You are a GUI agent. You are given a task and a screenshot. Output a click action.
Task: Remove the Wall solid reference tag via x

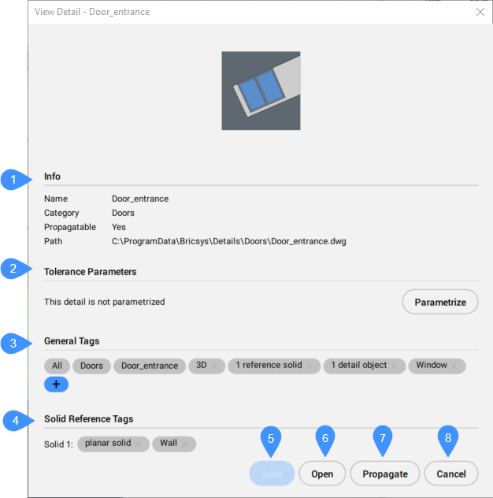[x=185, y=444]
